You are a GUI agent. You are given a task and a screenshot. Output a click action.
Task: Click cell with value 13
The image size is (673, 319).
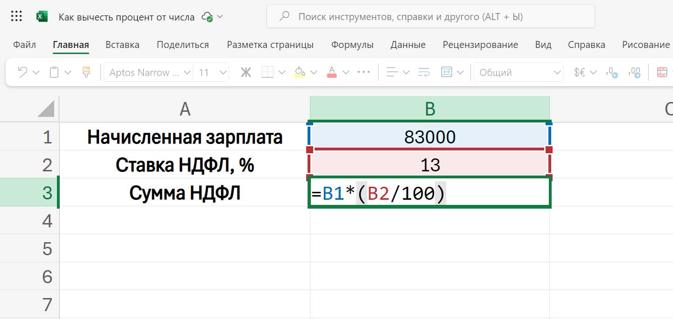(430, 165)
